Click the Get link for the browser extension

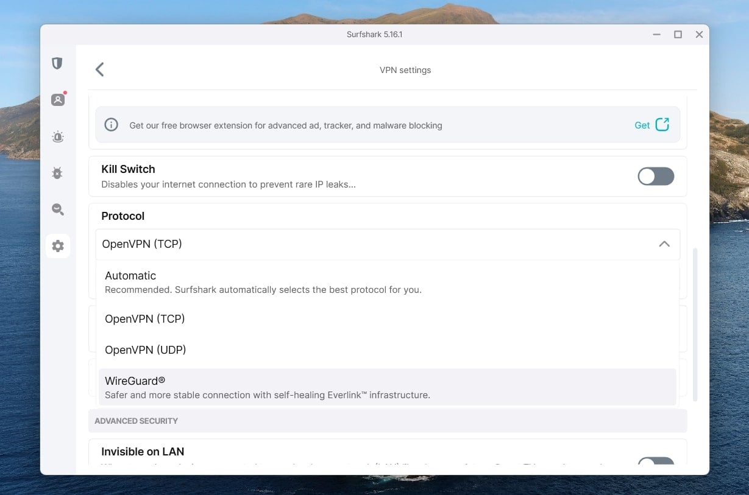642,125
